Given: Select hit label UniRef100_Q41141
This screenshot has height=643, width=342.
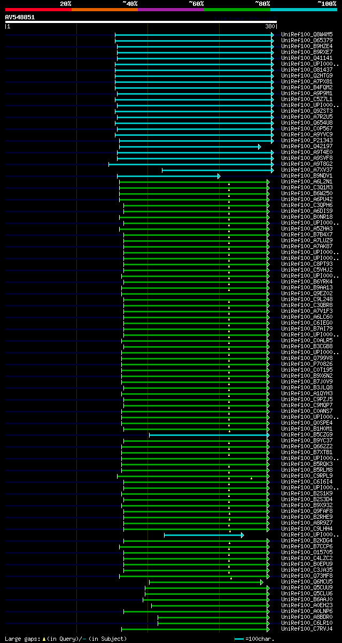Looking at the screenshot, I should (307, 58).
